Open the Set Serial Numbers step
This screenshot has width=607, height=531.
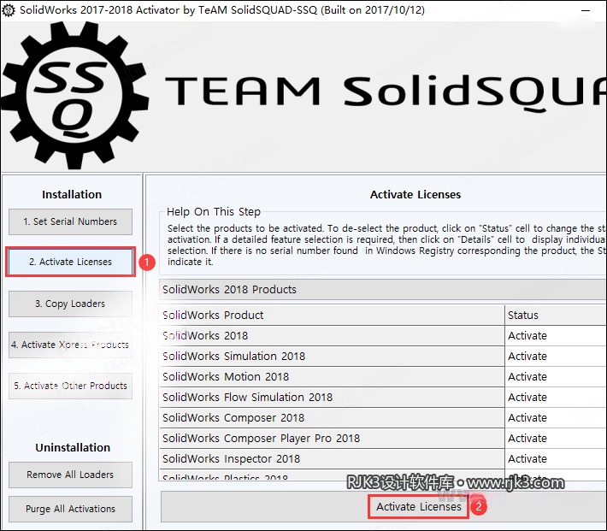[x=70, y=221]
